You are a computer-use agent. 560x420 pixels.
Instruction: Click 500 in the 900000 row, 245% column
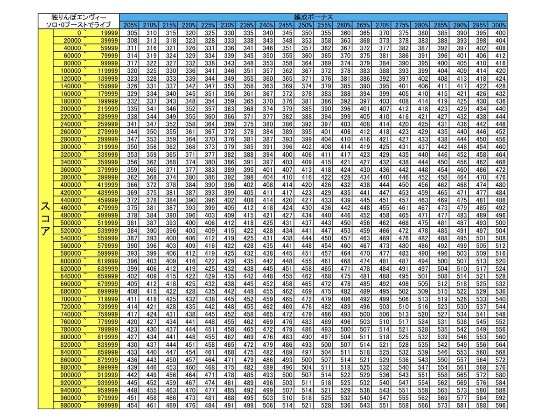click(284, 375)
